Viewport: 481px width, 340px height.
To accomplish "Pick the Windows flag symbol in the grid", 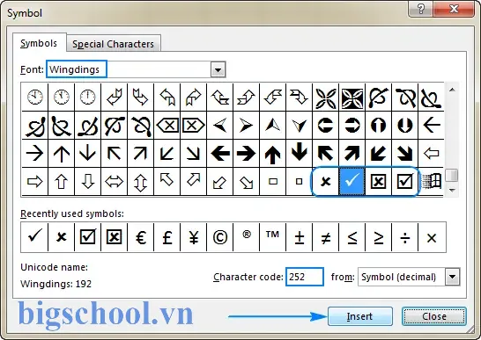I will click(432, 181).
